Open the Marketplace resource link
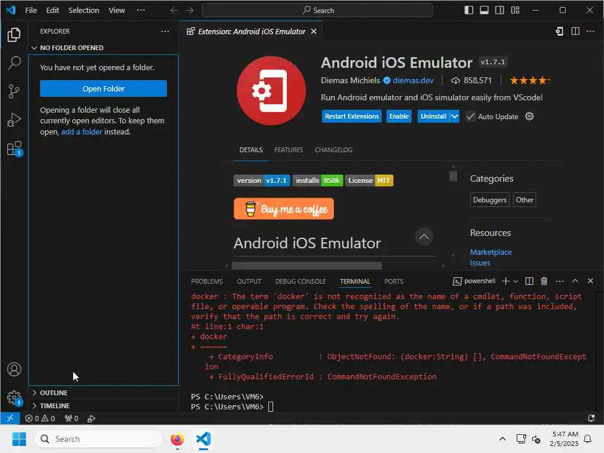 click(491, 252)
